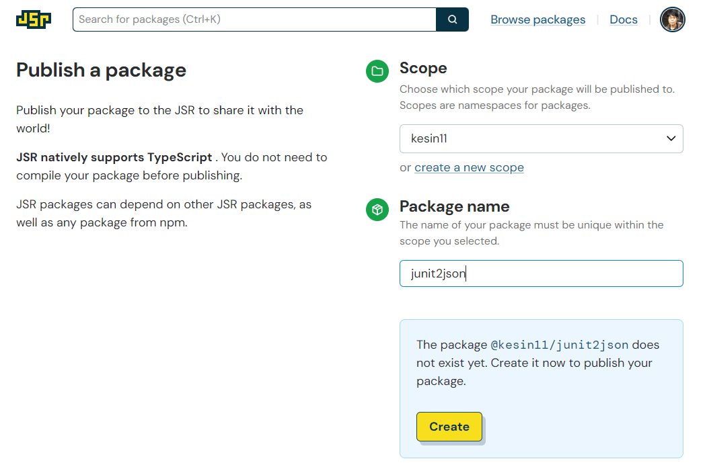Focus the Search for packages field
Image resolution: width=707 pixels, height=469 pixels.
tap(254, 19)
